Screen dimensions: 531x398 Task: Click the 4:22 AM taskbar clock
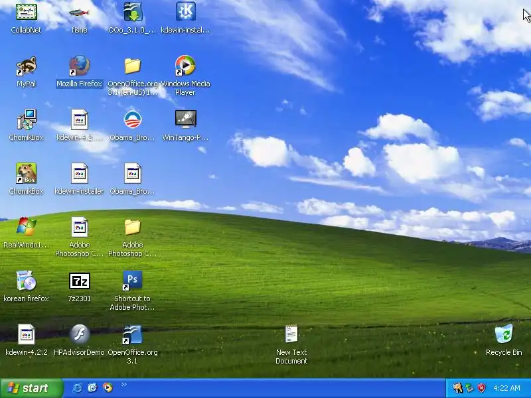click(x=506, y=388)
